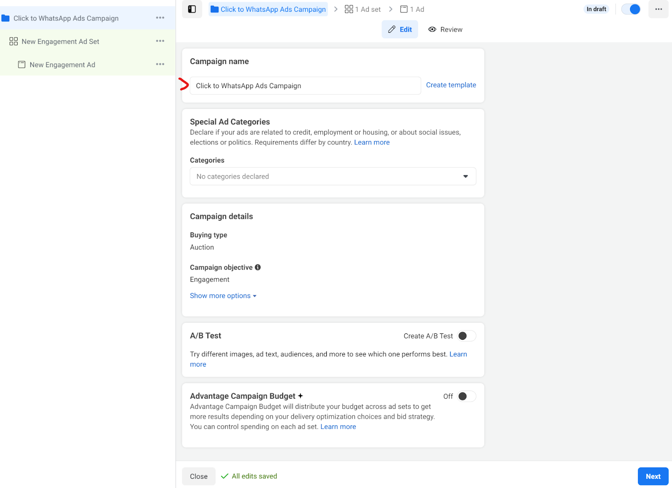
Task: Open the Campaign objective info tooltip
Action: (x=258, y=267)
